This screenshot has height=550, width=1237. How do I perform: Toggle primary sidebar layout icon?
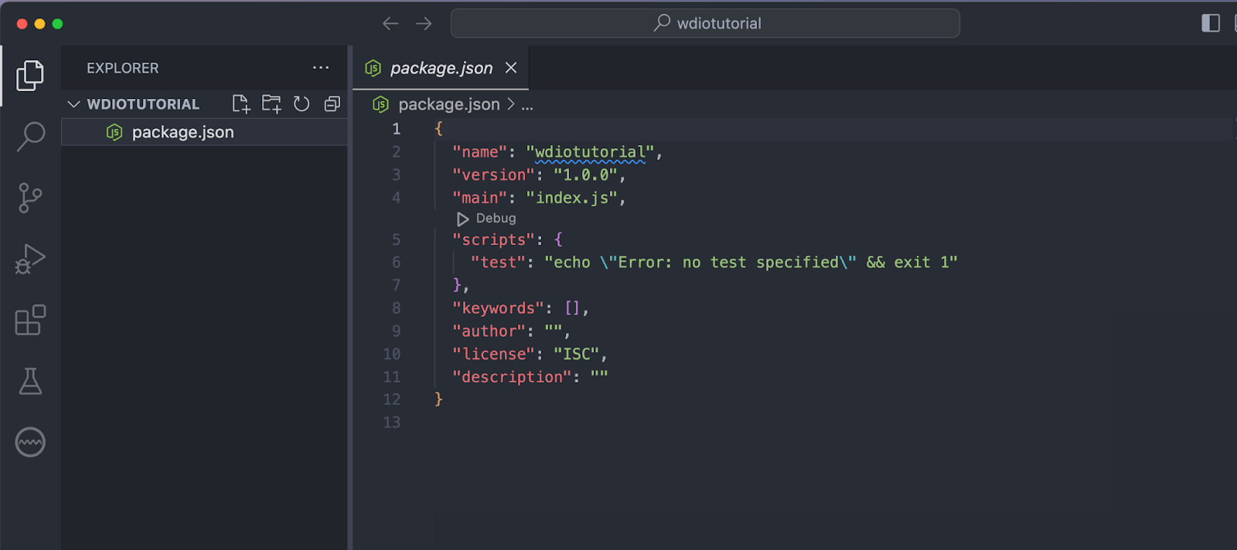(1211, 23)
